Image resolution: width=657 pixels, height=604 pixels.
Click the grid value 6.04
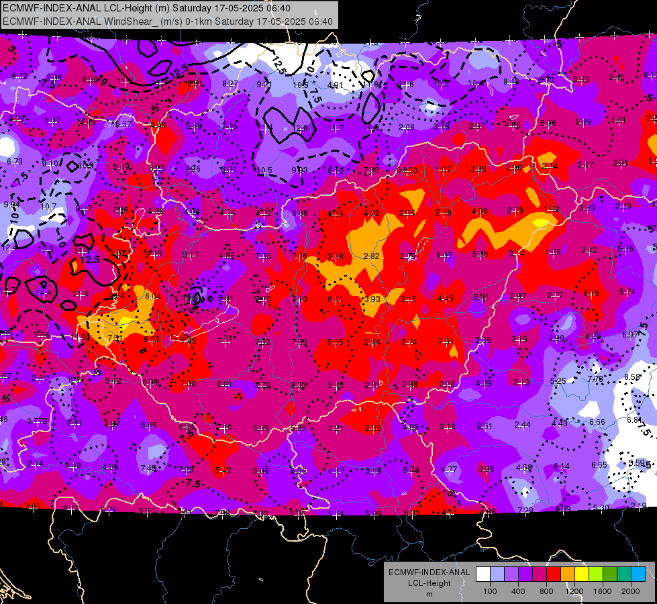pos(153,297)
